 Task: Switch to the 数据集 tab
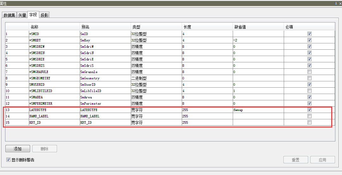tap(9, 15)
